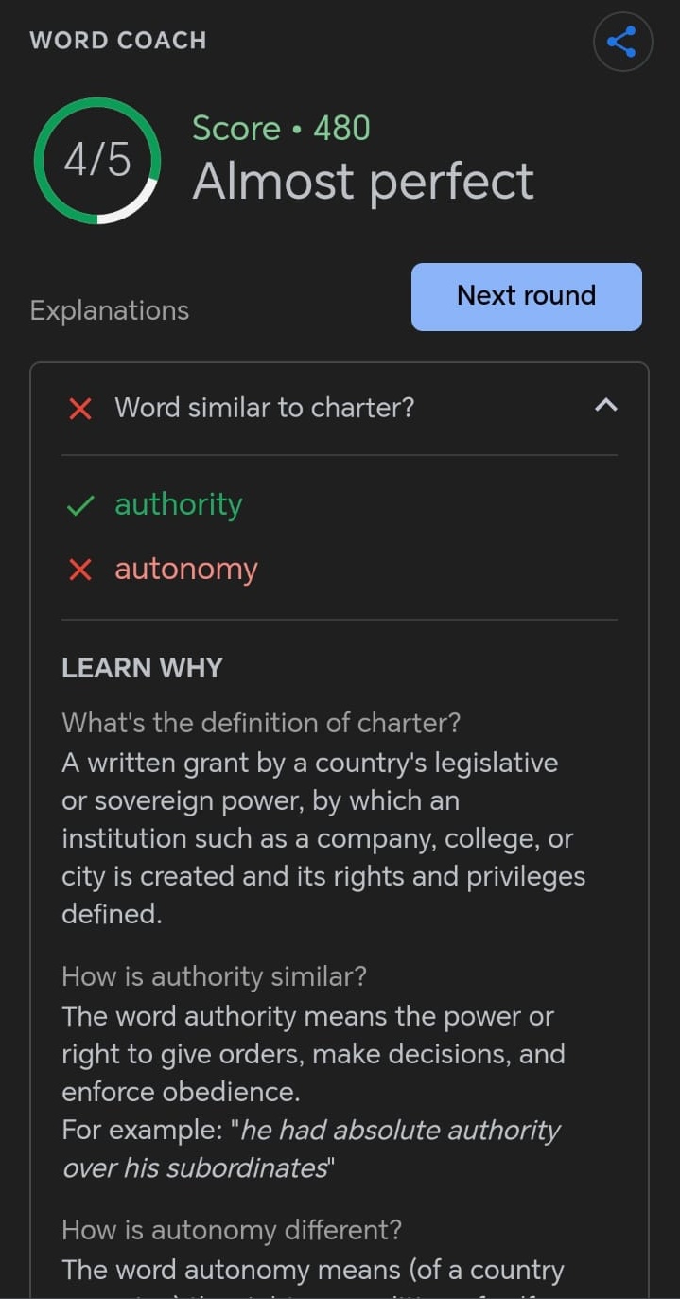Select the autonomy answer option
The width and height of the screenshot is (680, 1299).
[186, 570]
